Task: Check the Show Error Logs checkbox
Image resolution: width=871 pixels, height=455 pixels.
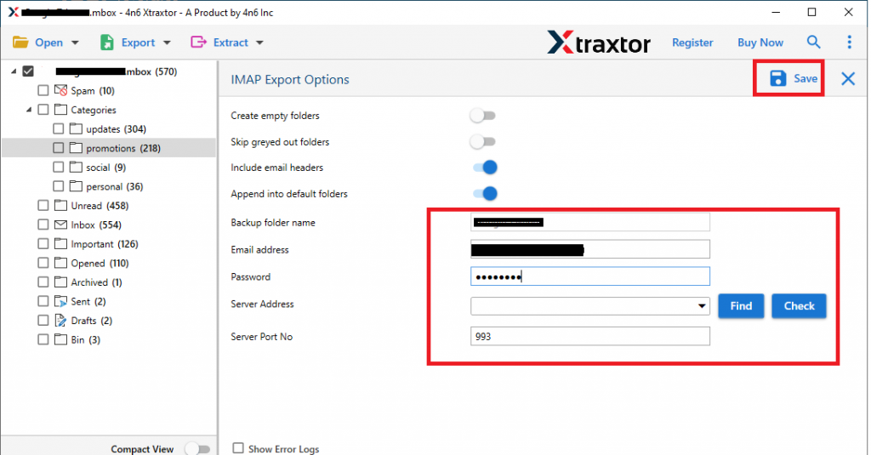Action: [238, 448]
